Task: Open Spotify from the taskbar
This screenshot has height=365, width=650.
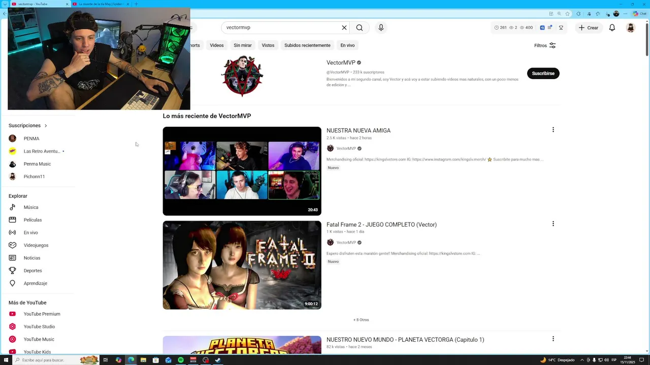Action: (x=181, y=360)
